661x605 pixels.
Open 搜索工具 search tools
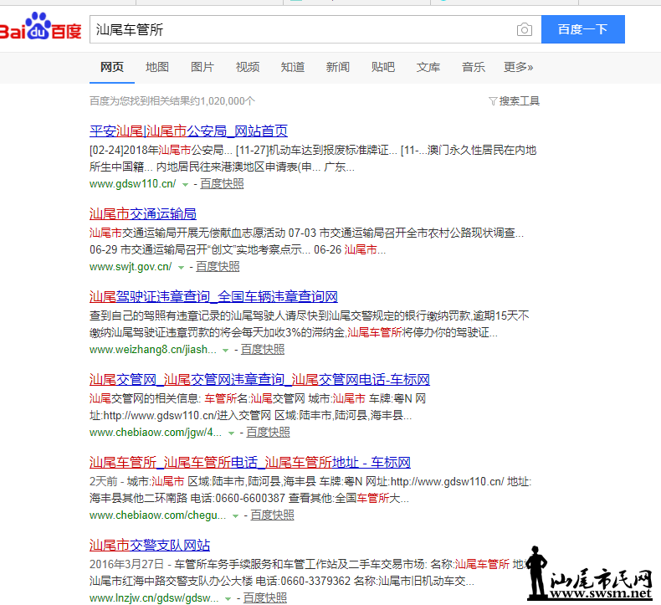click(519, 101)
